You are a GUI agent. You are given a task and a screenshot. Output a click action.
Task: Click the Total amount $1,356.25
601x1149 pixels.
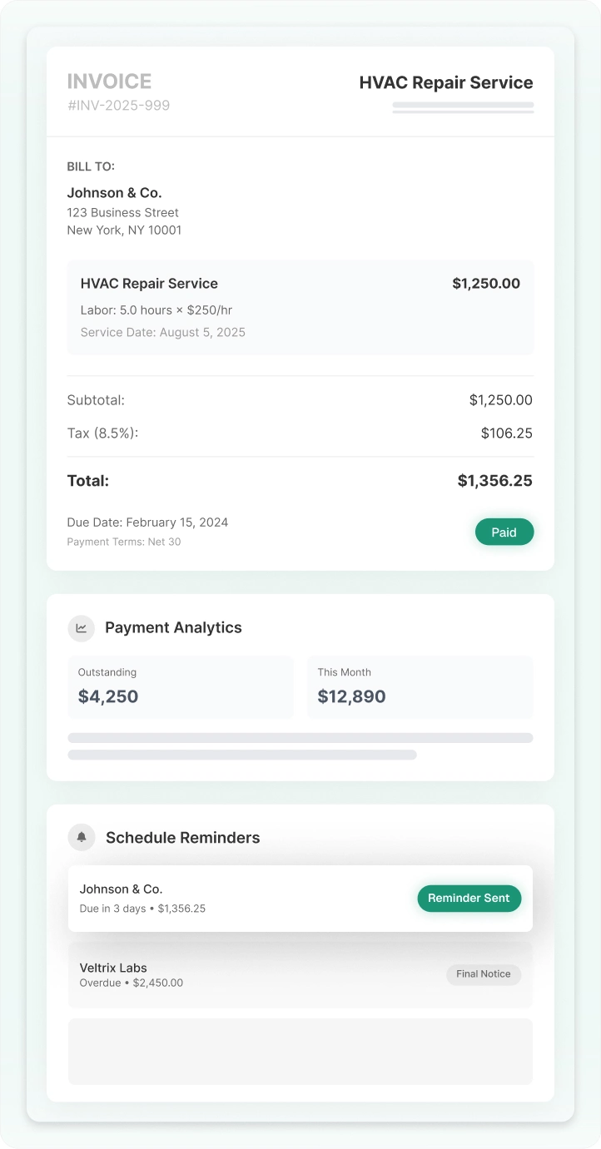pos(494,481)
